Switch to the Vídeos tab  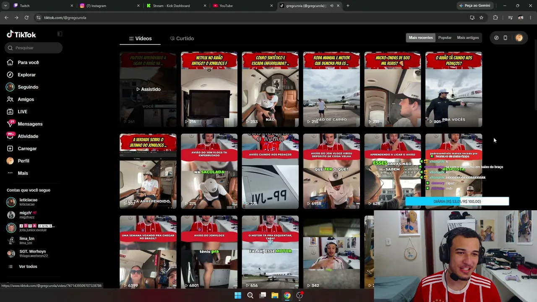(140, 39)
